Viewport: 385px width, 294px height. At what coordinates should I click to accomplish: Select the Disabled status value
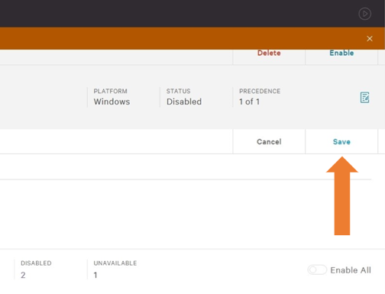pyautogui.click(x=184, y=102)
